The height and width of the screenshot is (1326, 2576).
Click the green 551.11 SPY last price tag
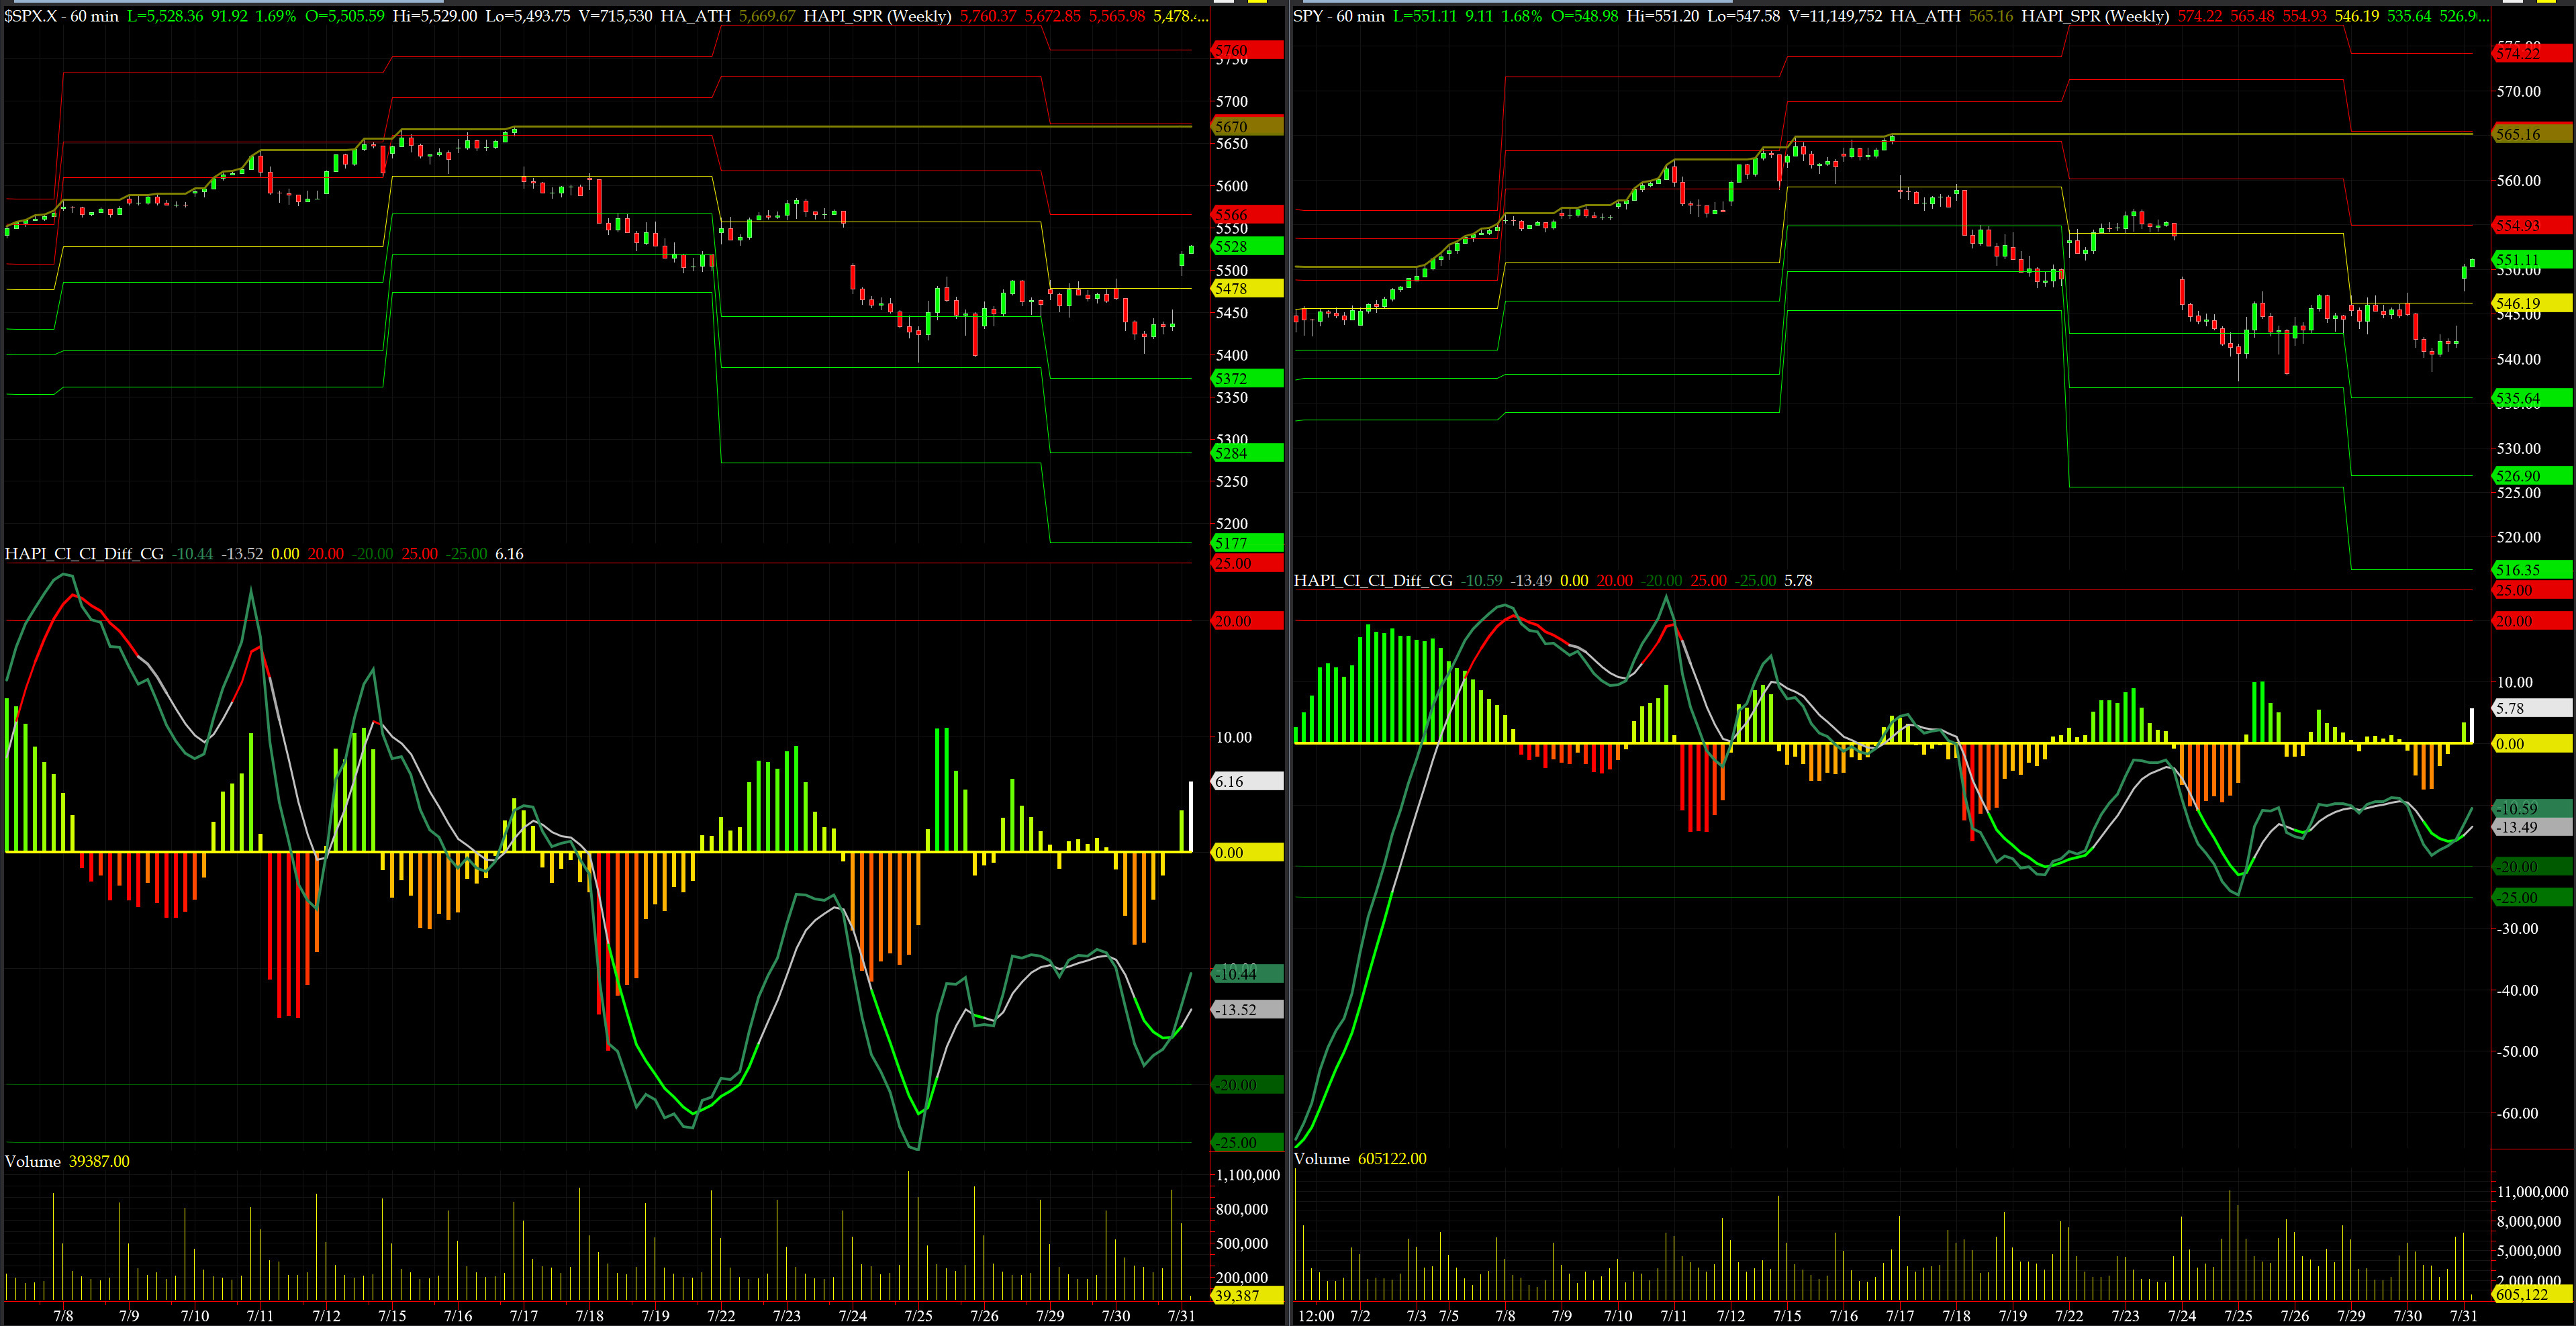[x=2530, y=259]
